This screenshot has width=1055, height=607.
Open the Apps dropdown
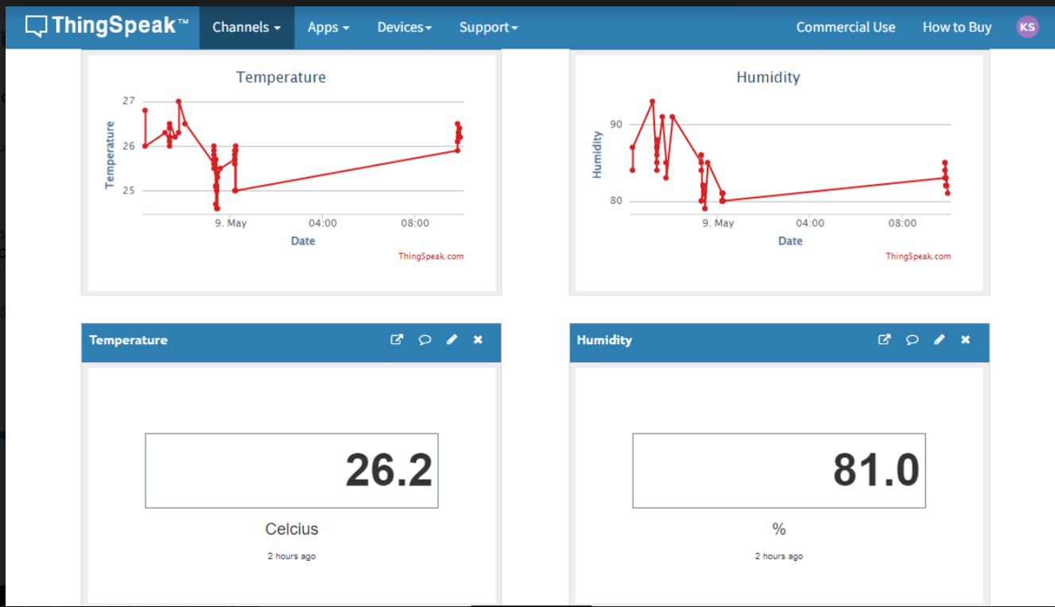pyautogui.click(x=328, y=26)
